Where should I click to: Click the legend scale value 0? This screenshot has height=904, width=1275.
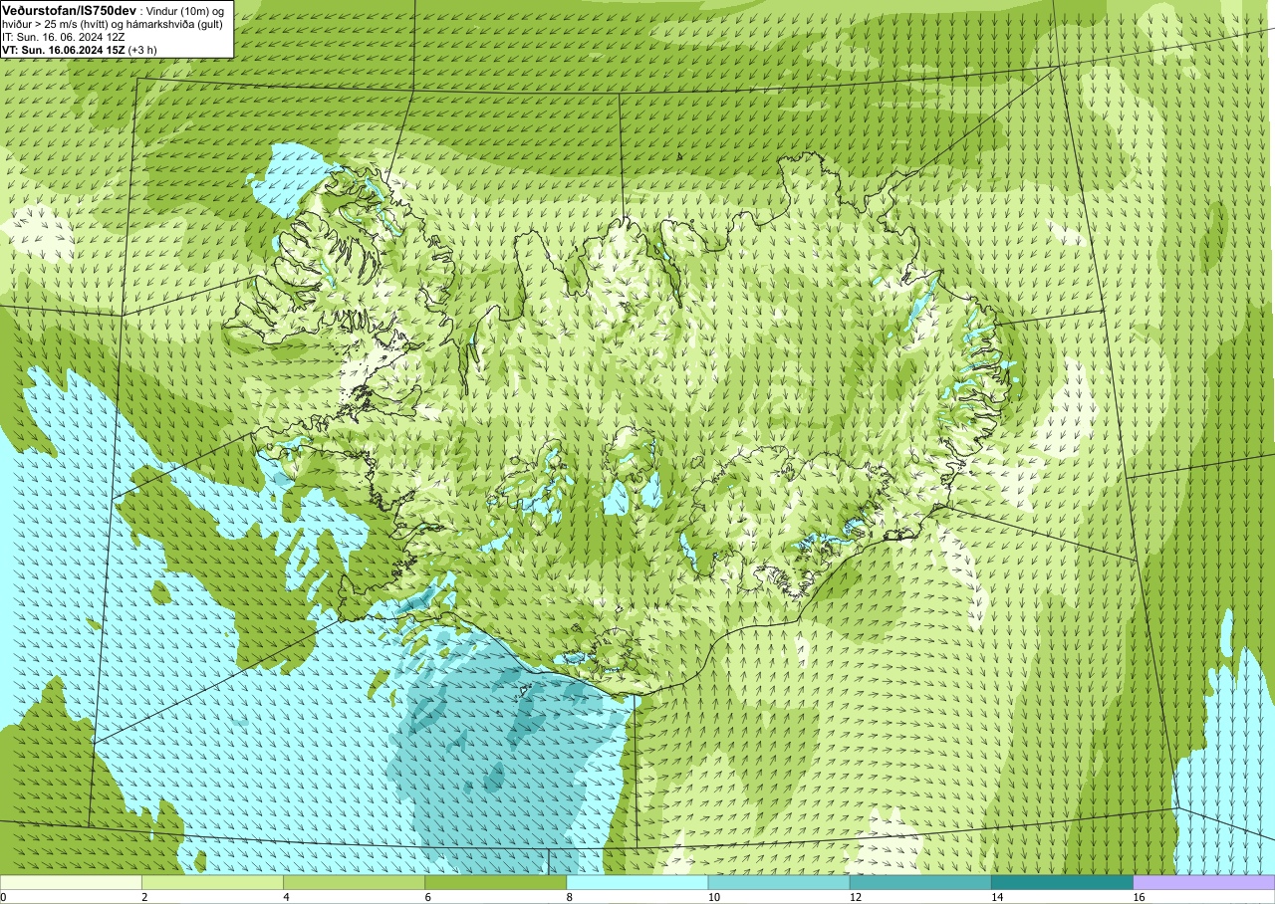click(x=3, y=897)
